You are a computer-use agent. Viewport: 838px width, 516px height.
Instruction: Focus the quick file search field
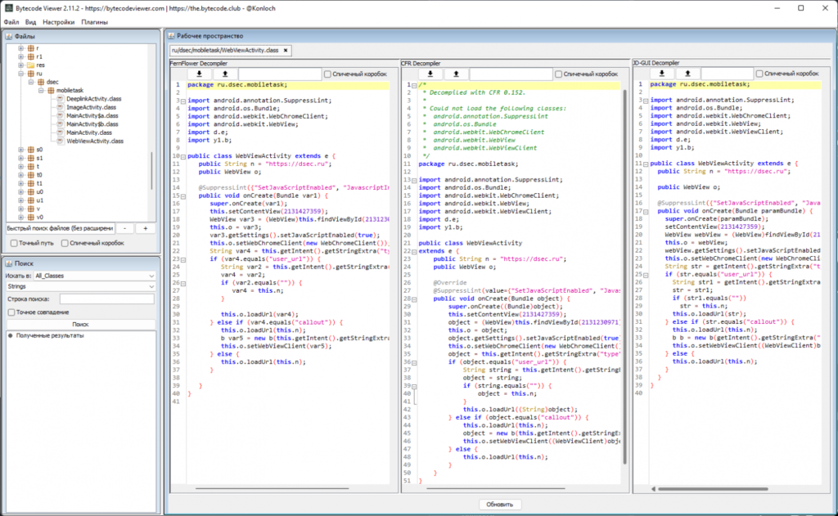point(60,229)
